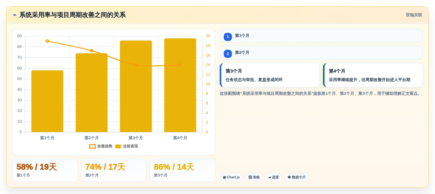Click numbered badge 1 for 第1个月
Viewport: 435px width, 194px height.
[x=228, y=37]
